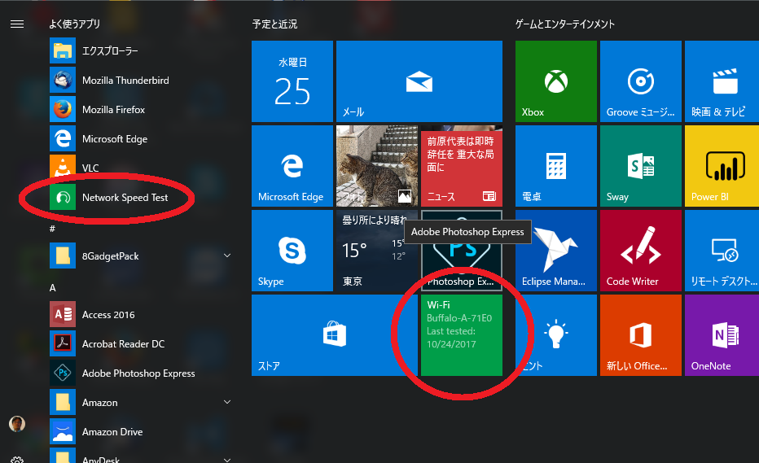Open Microsoft Edge in the app list
The image size is (759, 463).
pos(142,139)
